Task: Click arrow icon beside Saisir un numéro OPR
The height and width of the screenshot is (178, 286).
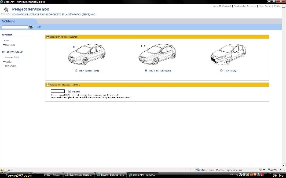Action: pos(48,85)
